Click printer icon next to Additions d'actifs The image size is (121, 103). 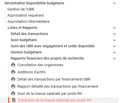click(x=13, y=72)
